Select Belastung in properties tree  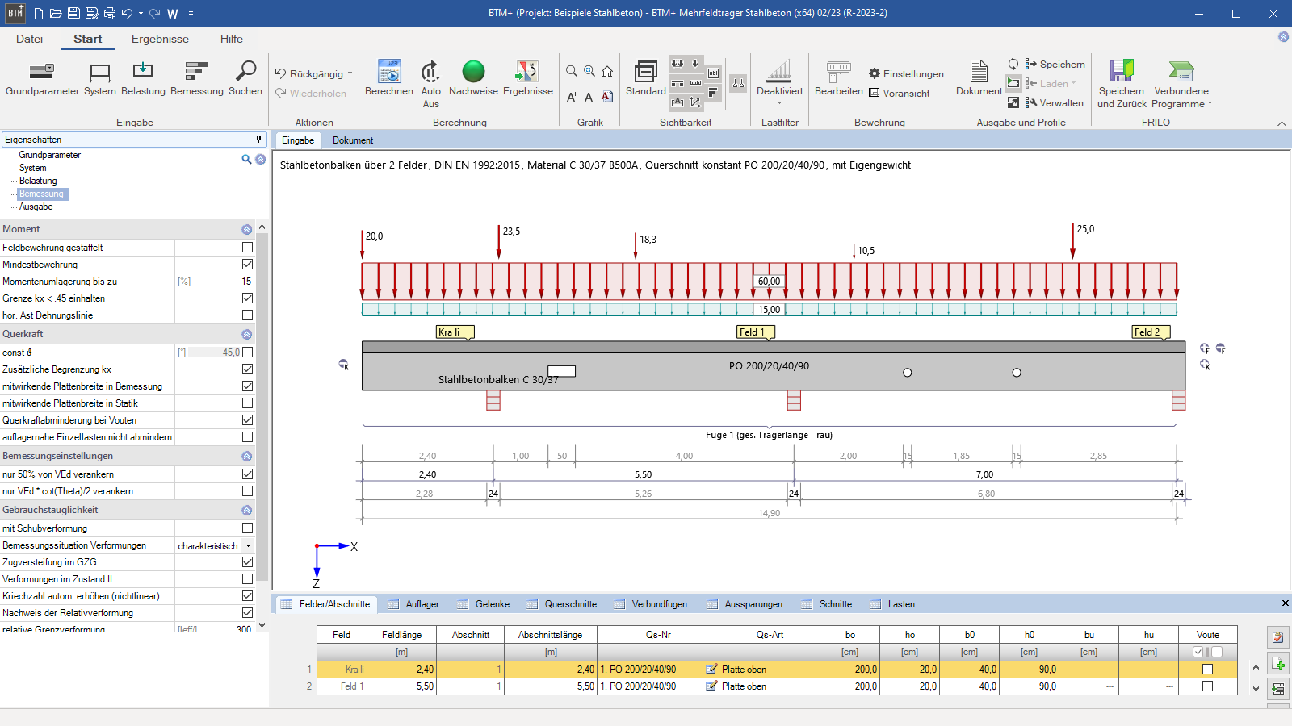point(38,181)
